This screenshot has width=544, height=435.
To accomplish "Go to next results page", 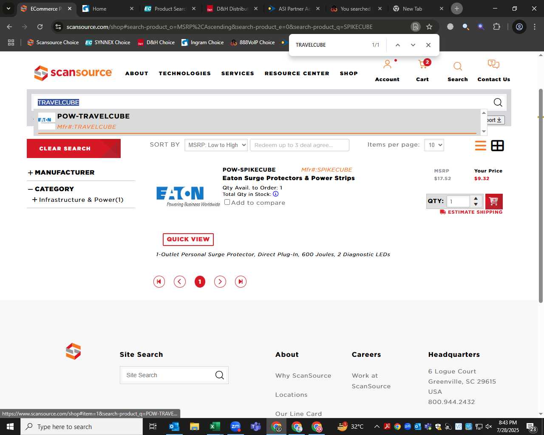I will [x=220, y=282].
